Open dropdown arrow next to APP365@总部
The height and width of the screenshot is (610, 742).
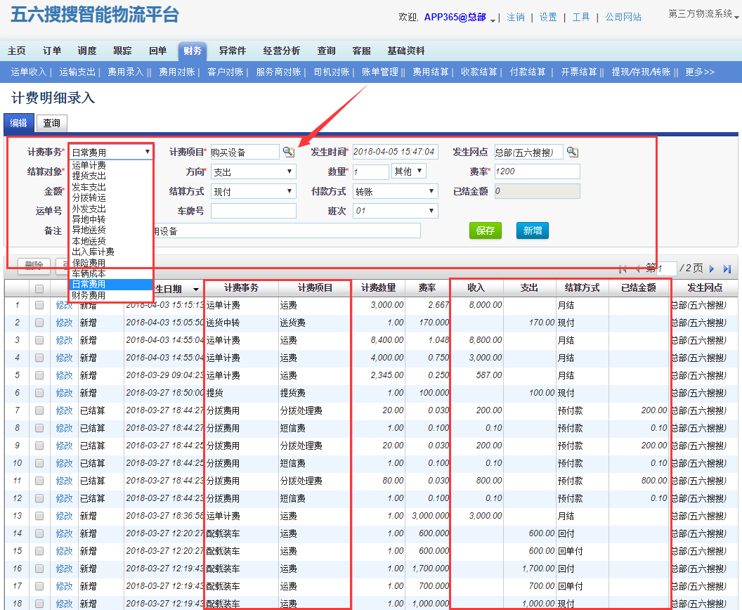tap(493, 19)
